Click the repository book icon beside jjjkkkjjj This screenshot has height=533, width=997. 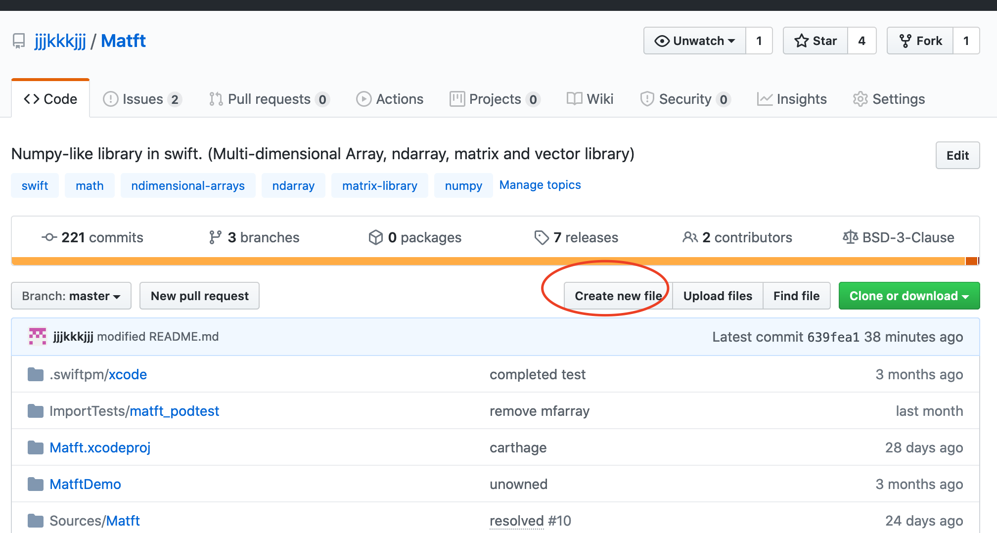pos(19,41)
